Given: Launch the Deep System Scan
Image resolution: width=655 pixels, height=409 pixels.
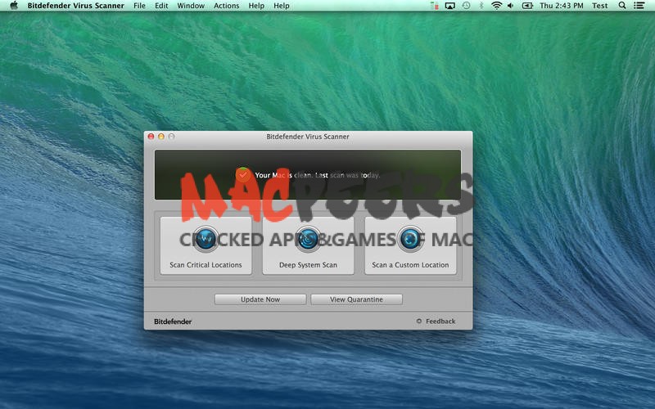Looking at the screenshot, I should pos(308,245).
